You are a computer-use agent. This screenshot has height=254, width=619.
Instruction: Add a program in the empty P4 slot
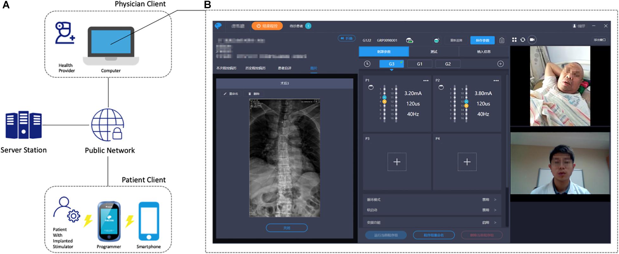467,162
